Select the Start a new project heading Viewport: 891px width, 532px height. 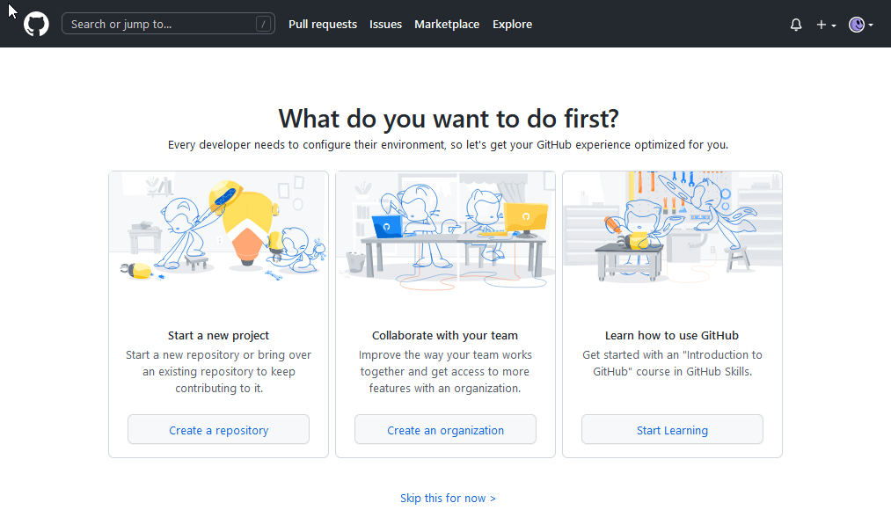pos(218,335)
